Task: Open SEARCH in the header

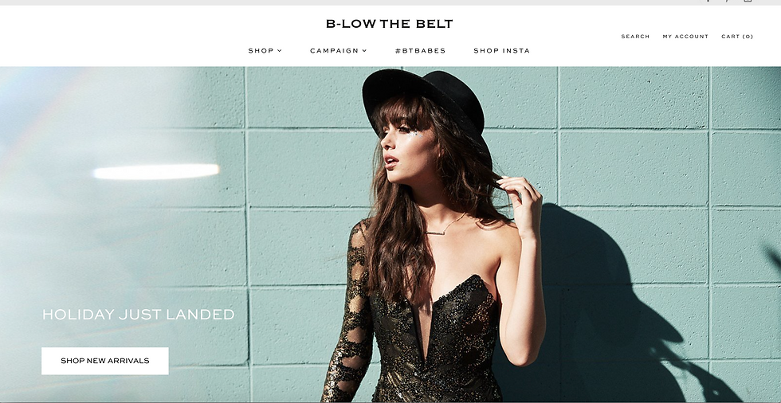Action: point(635,37)
